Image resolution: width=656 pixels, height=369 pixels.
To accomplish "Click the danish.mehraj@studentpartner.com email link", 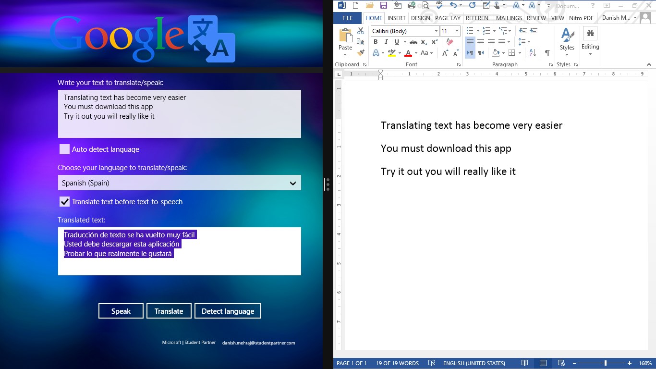I will (258, 343).
